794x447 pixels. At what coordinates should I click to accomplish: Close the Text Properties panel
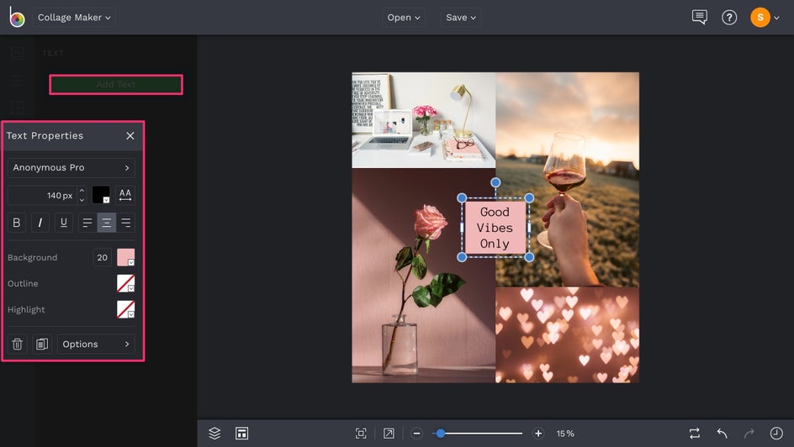[130, 135]
